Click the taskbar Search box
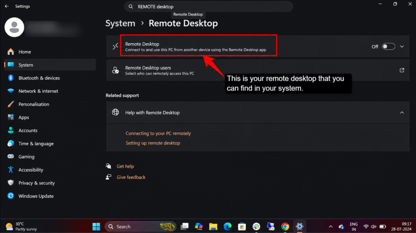The image size is (416, 233). click(x=141, y=226)
